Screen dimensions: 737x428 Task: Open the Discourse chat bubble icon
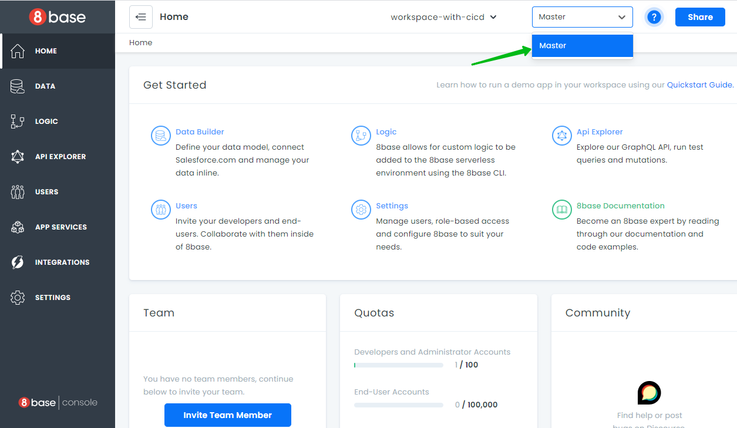tap(649, 393)
